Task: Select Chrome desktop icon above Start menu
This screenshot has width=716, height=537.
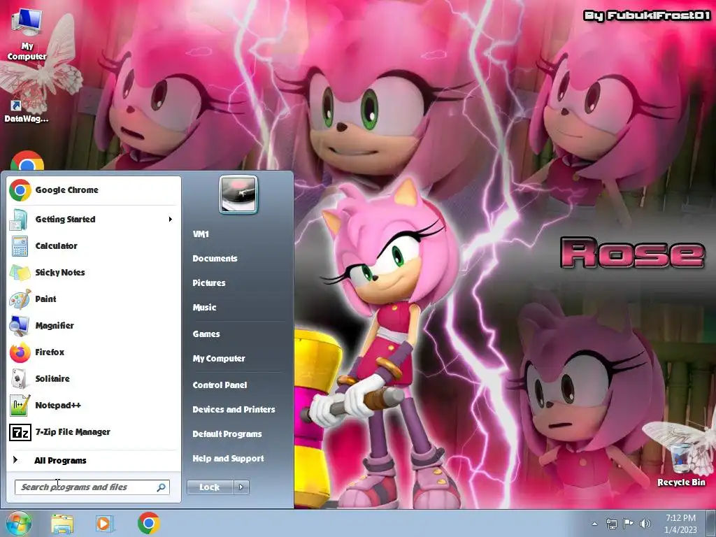Action: point(27,161)
